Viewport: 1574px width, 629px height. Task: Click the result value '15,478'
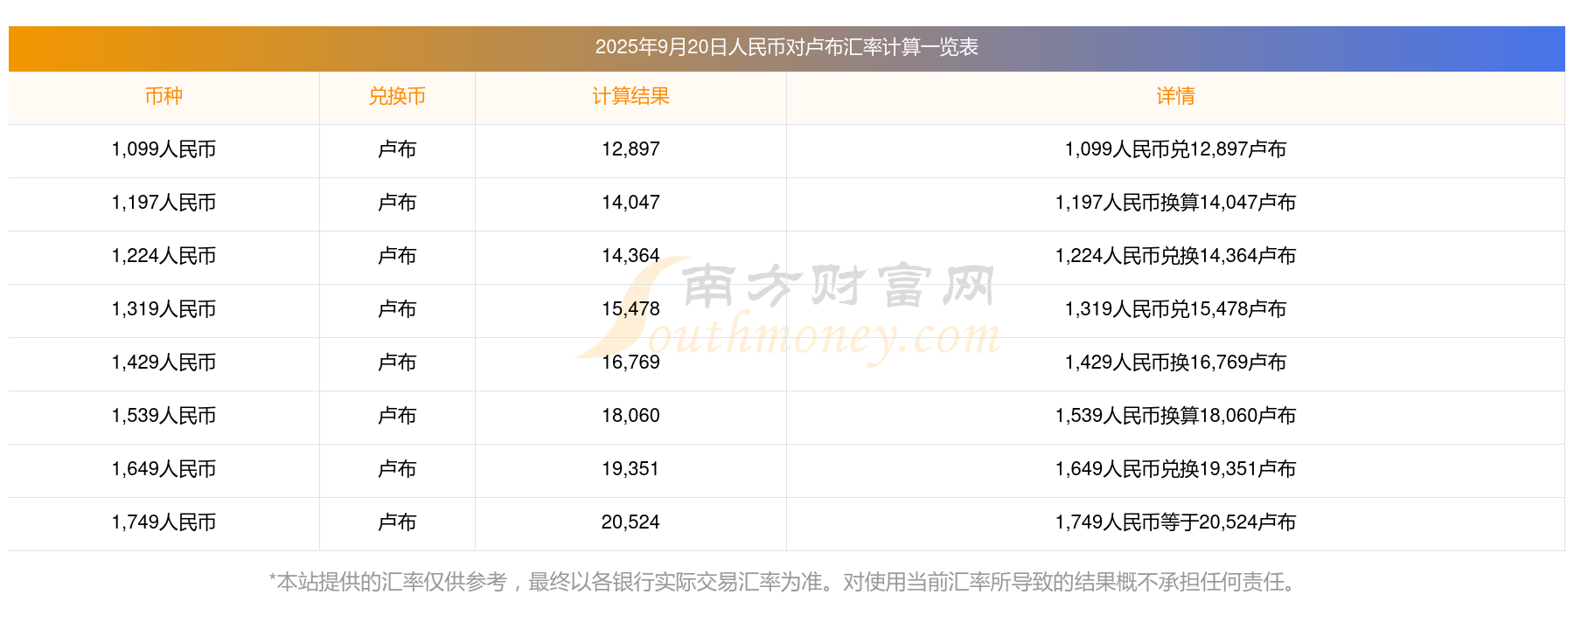tap(630, 309)
